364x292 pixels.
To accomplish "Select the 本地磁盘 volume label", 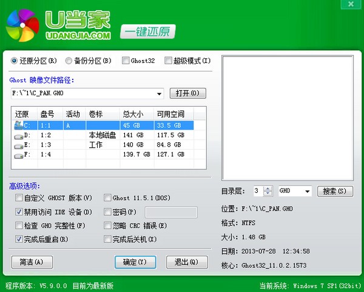I will [x=103, y=135].
